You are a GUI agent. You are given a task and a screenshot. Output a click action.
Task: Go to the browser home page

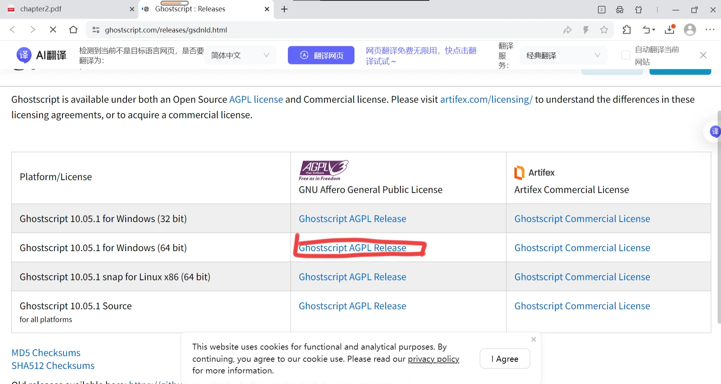(x=73, y=30)
